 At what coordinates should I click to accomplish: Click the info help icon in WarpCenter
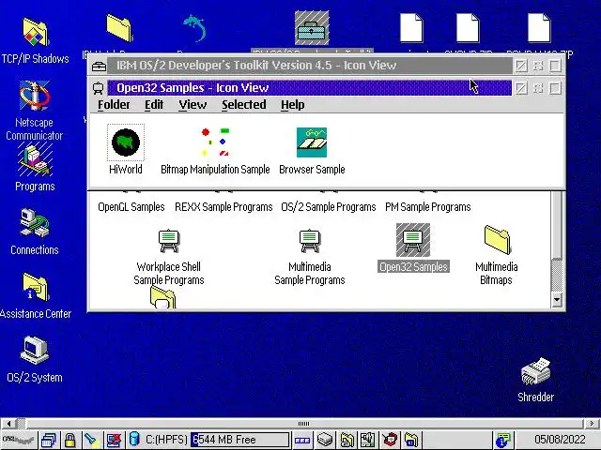(503, 440)
